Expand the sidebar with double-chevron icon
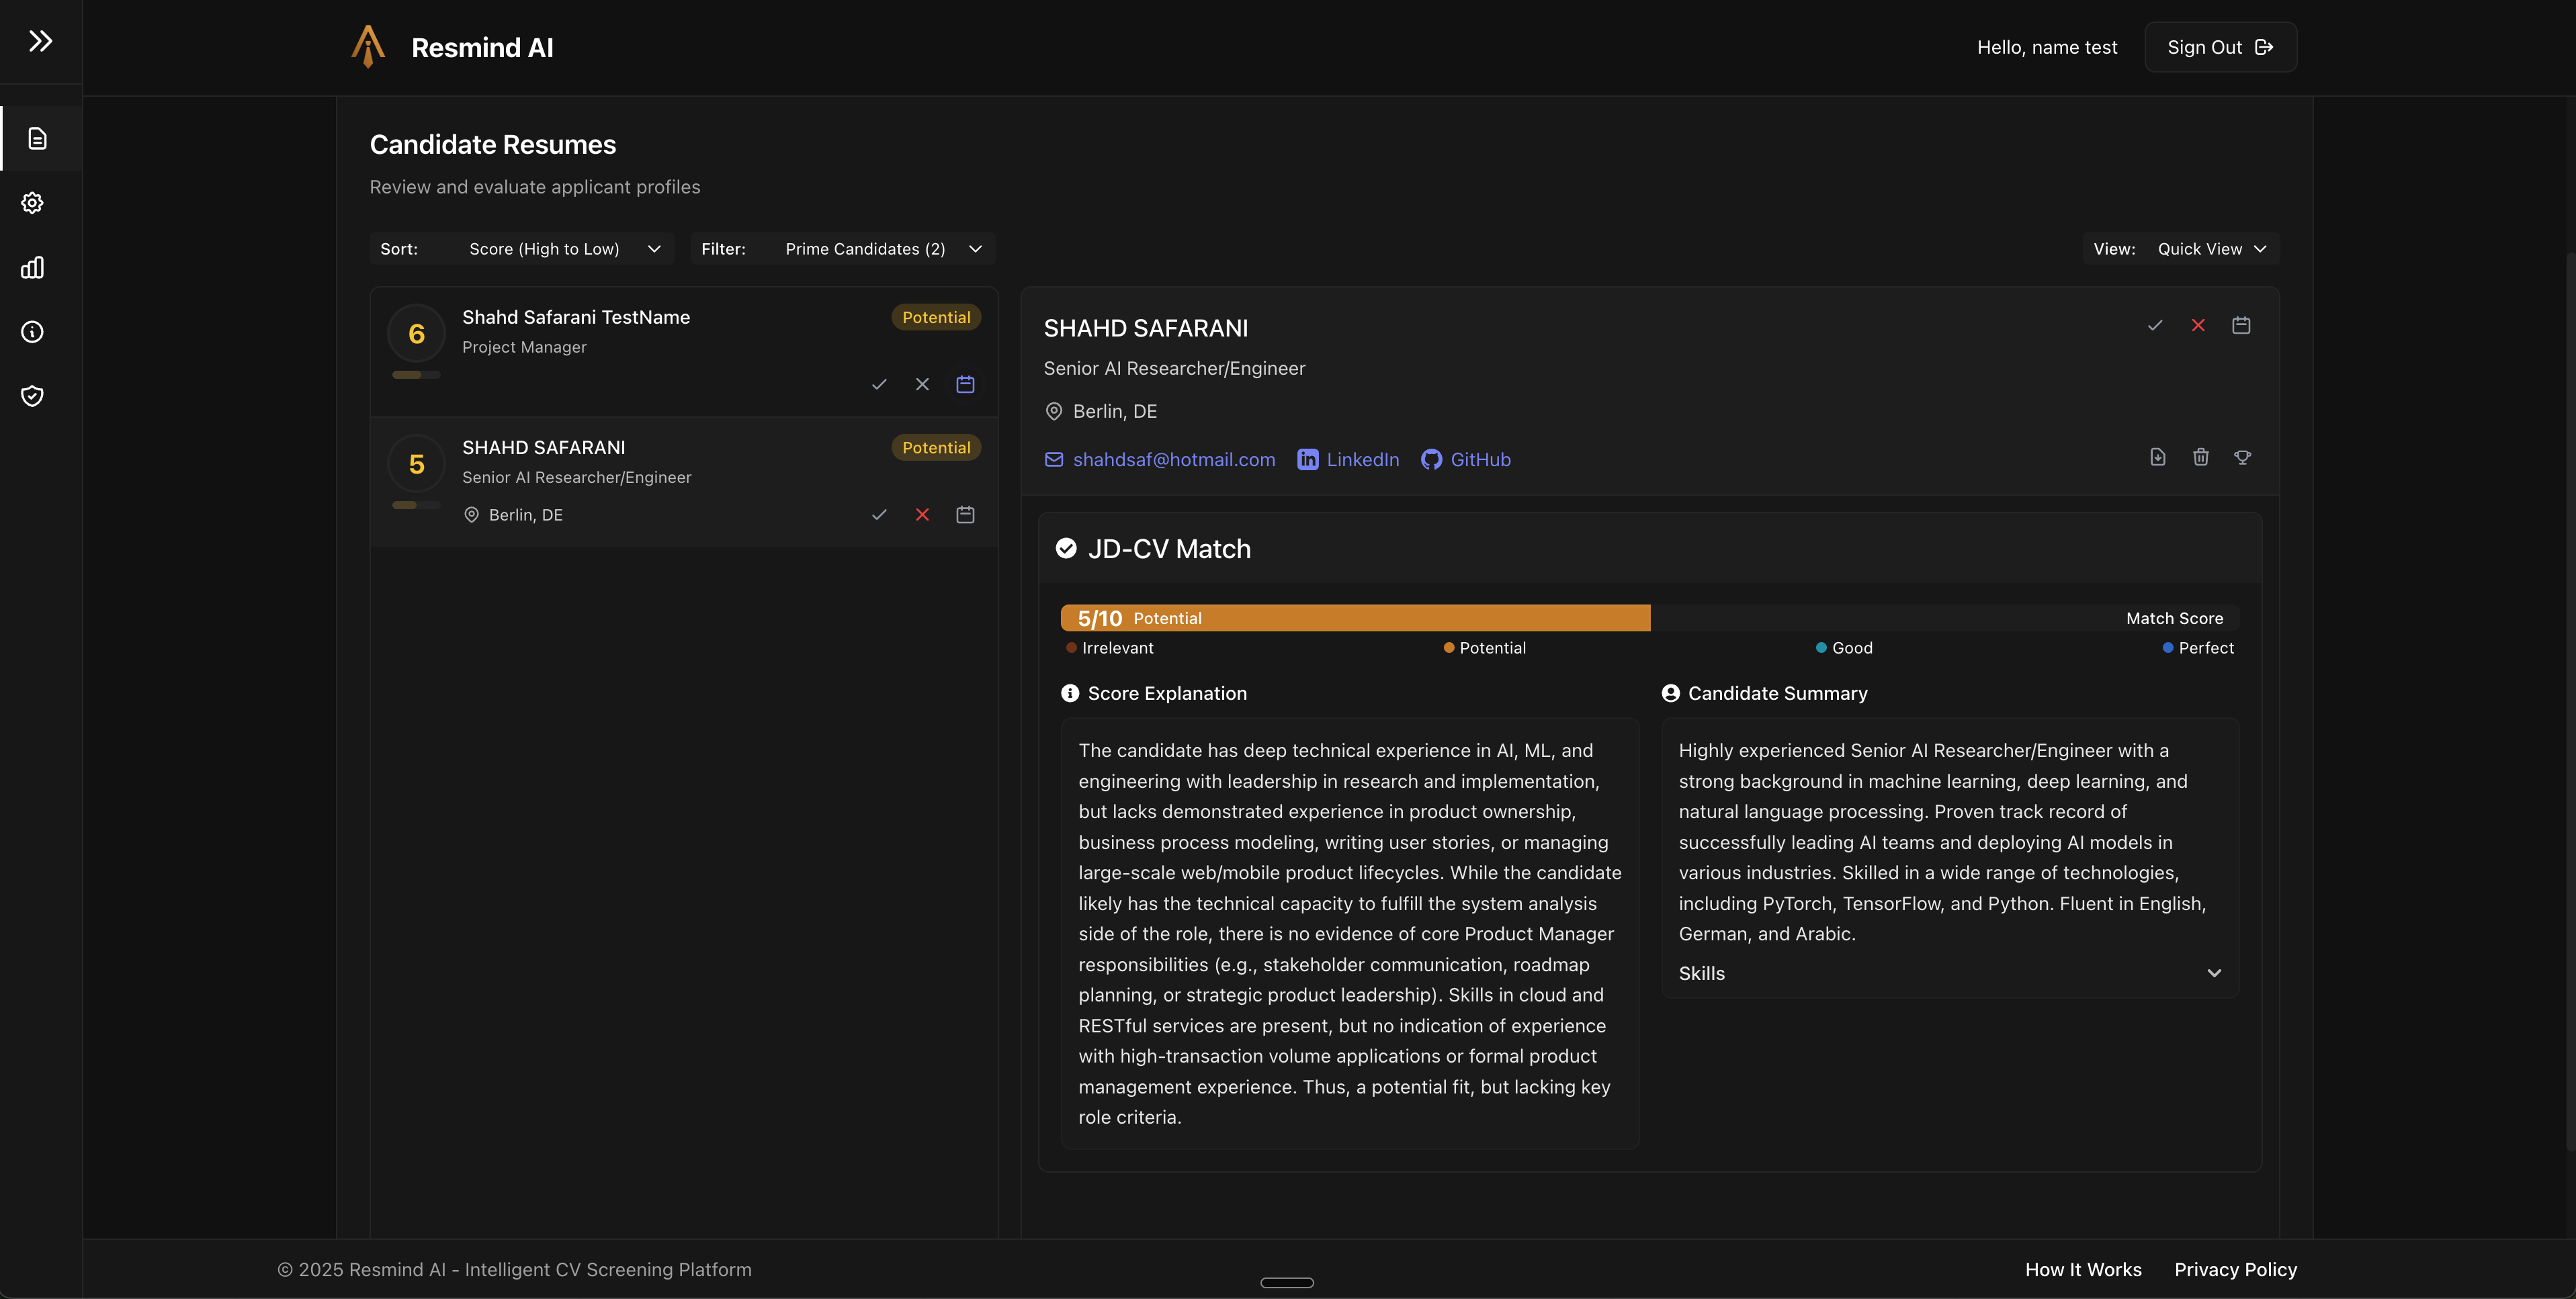 (40, 41)
